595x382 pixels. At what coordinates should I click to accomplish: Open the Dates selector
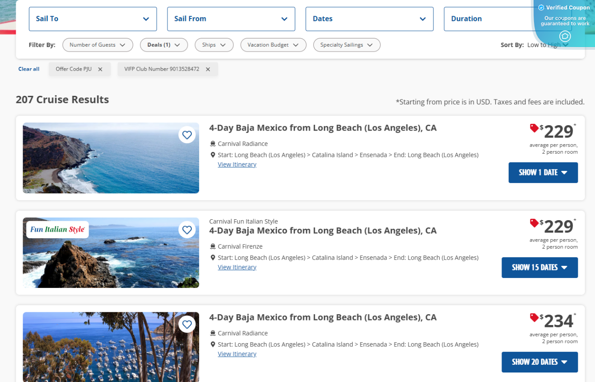click(369, 19)
